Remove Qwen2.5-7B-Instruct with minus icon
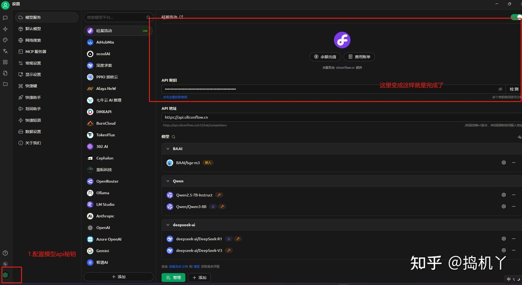 (514, 195)
